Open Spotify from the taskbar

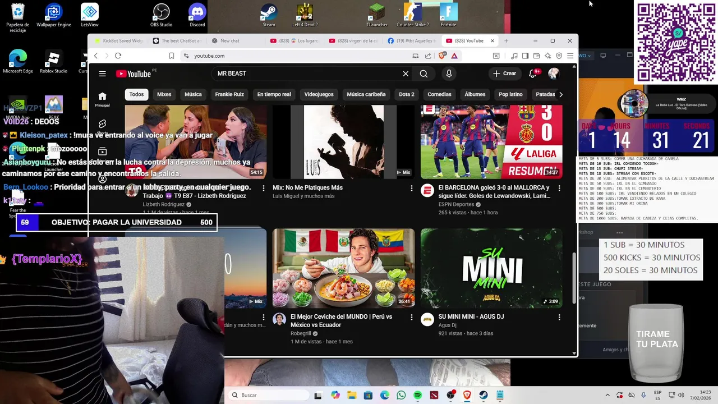418,395
